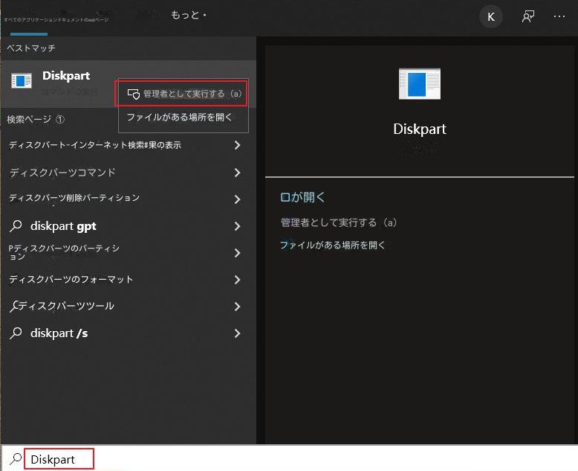Click 管理者として実行する in the right pane
The image size is (578, 471).
pos(339,222)
